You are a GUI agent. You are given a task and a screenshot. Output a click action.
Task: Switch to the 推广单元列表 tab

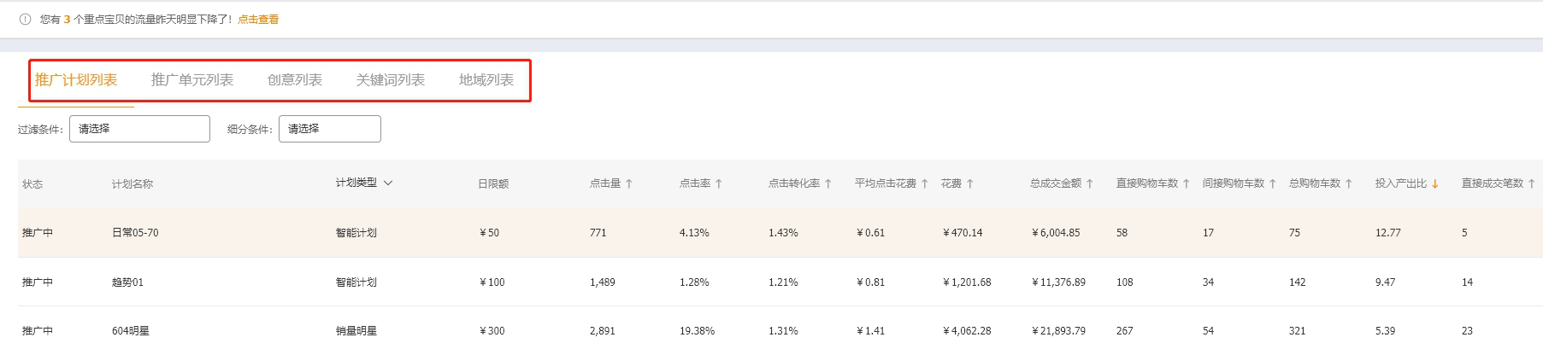(x=192, y=80)
